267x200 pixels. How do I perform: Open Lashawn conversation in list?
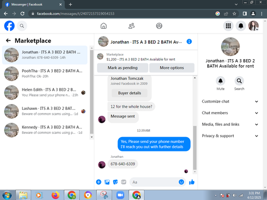45,111
